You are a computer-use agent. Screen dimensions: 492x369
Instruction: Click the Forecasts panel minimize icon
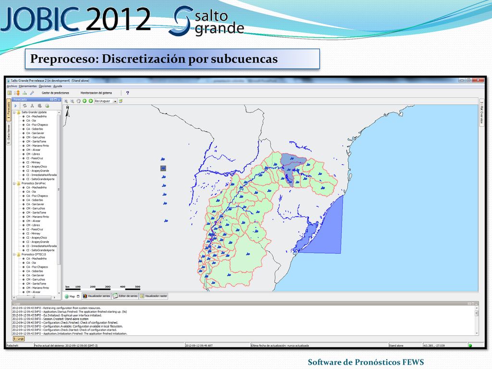59,99
